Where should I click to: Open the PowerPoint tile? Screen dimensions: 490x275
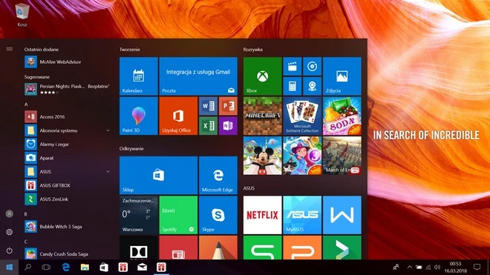click(x=228, y=106)
